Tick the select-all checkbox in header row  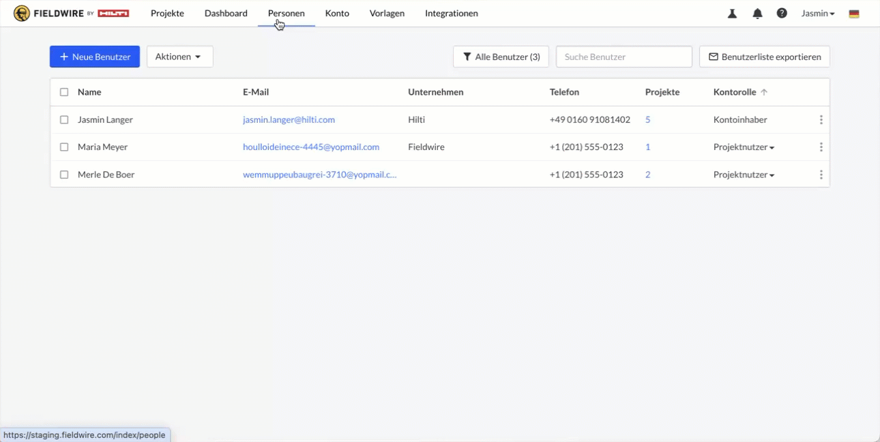click(64, 92)
